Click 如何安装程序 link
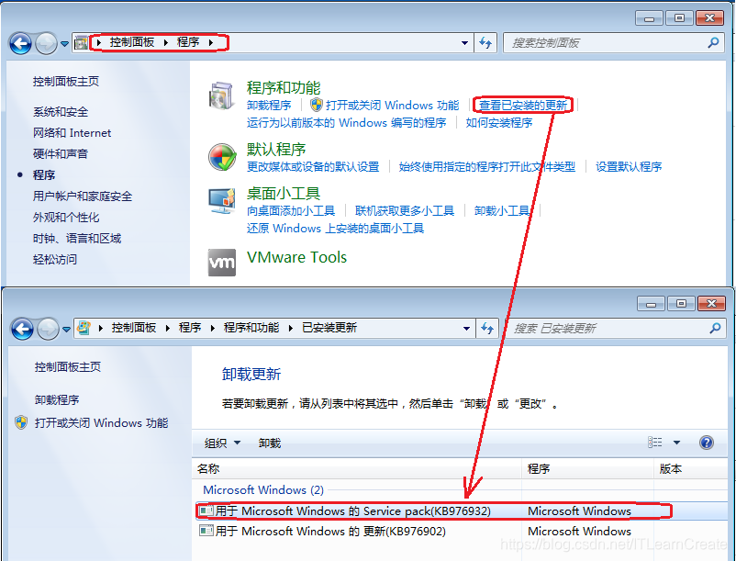Screen dimensions: 736x561 click(x=499, y=122)
